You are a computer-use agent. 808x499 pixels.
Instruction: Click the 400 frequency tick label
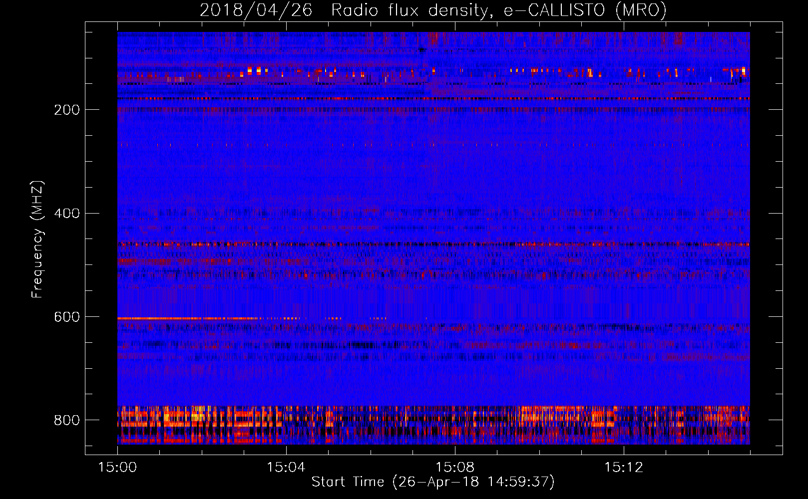point(67,214)
